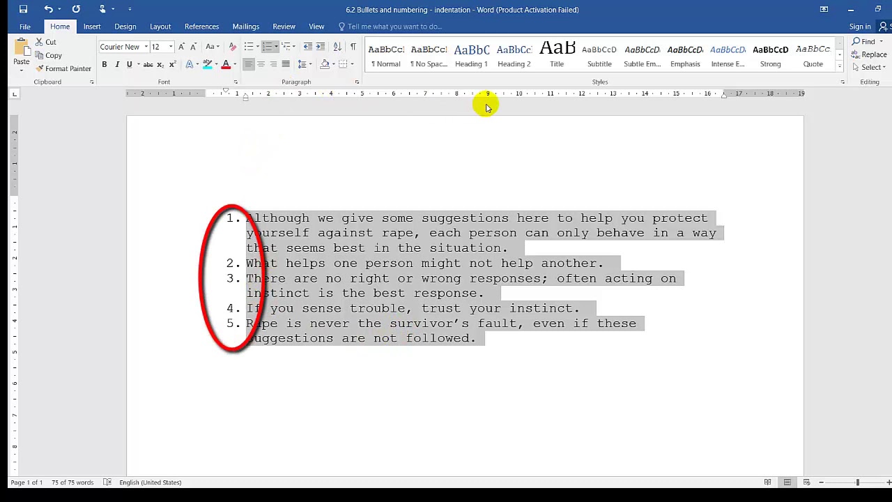Apply the Heading 1 style
The height and width of the screenshot is (502, 892).
472,54
